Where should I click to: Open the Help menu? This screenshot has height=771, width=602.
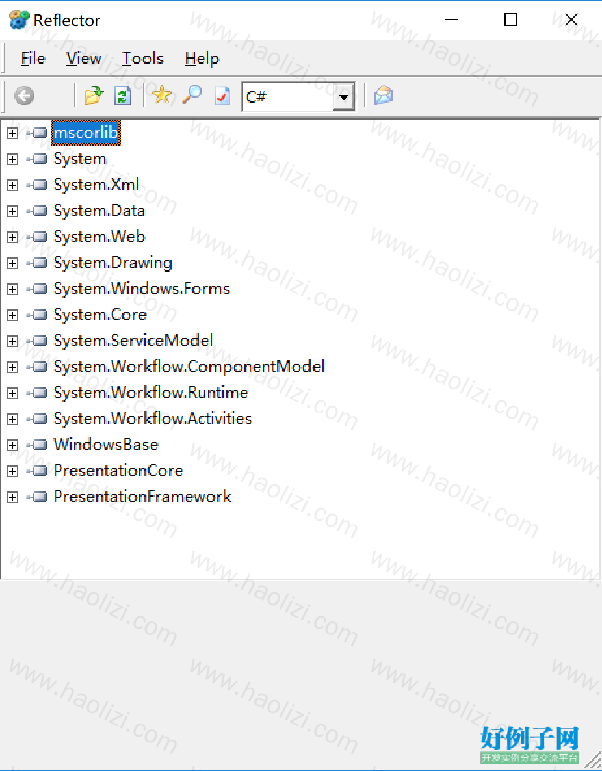point(202,59)
